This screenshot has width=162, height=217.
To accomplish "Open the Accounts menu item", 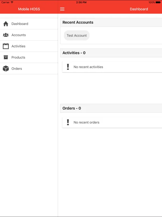I will (x=29, y=35).
